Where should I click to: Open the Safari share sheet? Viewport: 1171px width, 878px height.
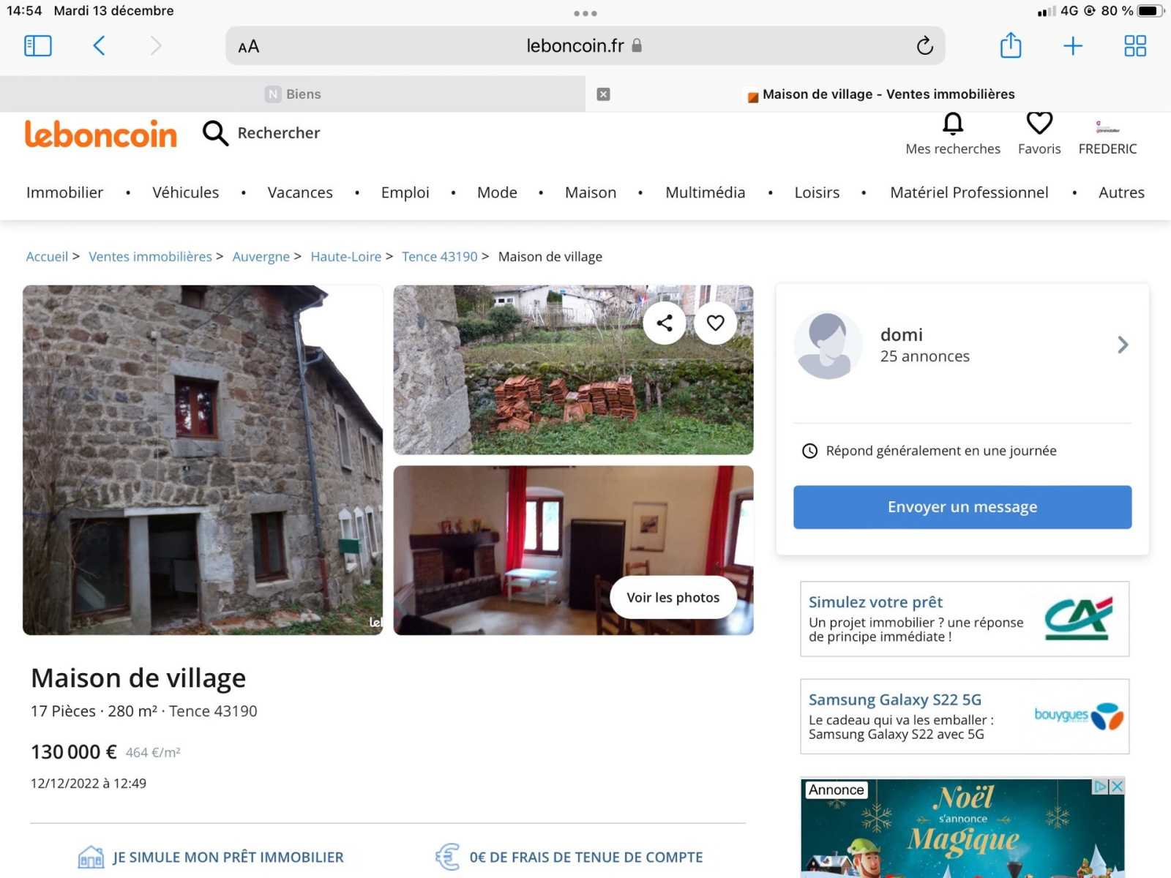click(x=1010, y=46)
